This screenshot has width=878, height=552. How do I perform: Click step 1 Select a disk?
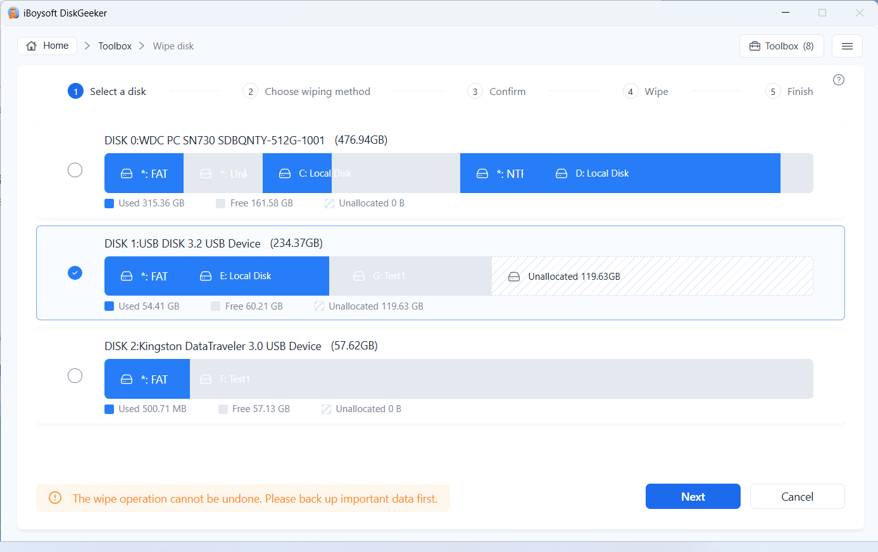(x=107, y=91)
